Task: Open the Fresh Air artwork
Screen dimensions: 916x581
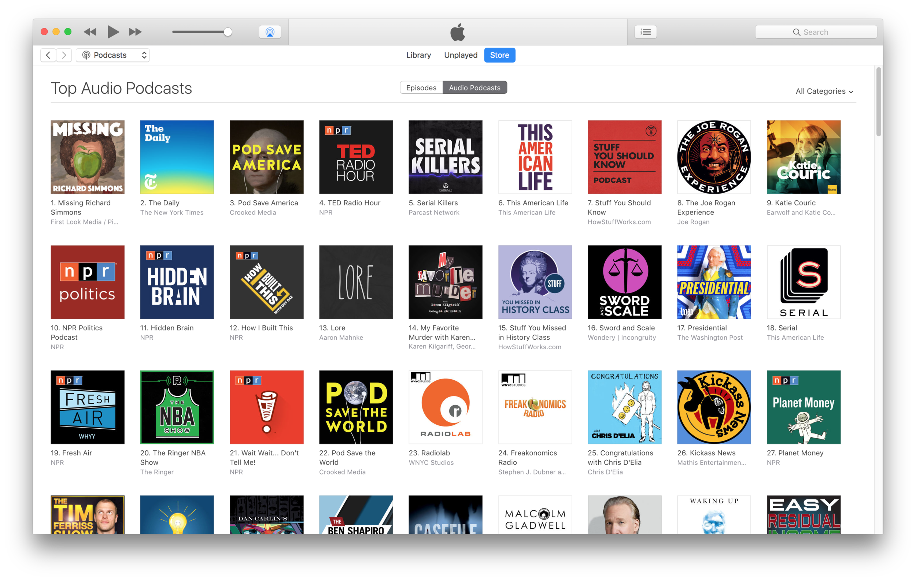Action: 88,407
